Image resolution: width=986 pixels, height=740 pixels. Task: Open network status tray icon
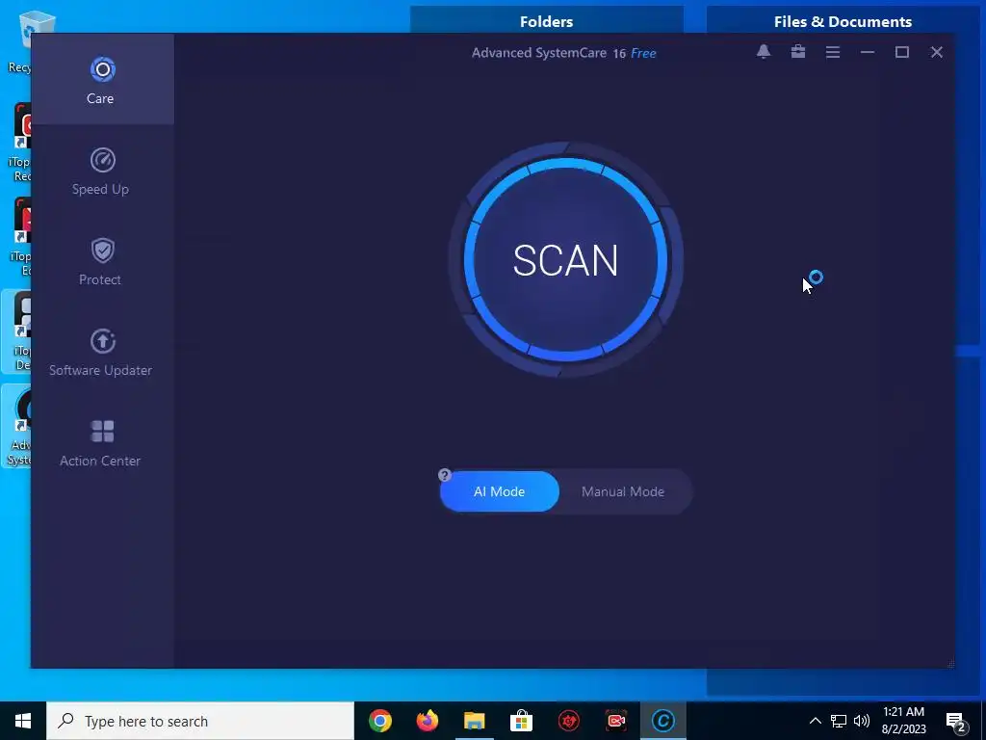(839, 721)
